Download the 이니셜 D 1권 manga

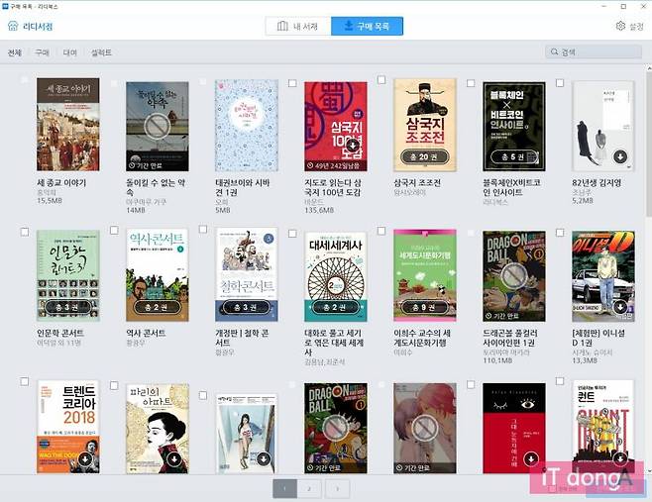point(619,307)
